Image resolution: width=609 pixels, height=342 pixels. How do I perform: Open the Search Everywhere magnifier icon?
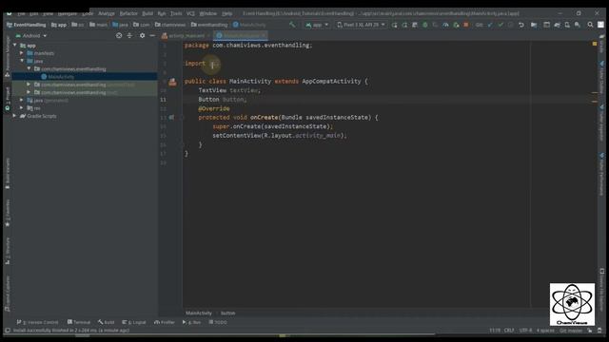coord(590,25)
